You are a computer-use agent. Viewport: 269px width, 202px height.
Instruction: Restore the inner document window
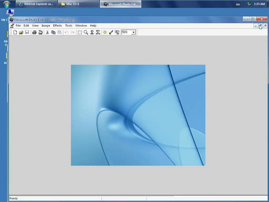(260, 26)
